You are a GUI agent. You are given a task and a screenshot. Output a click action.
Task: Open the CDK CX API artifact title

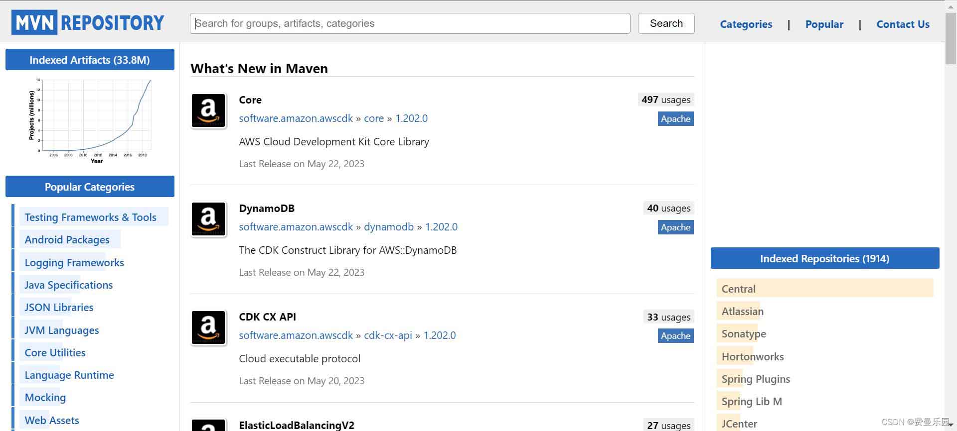pyautogui.click(x=267, y=317)
